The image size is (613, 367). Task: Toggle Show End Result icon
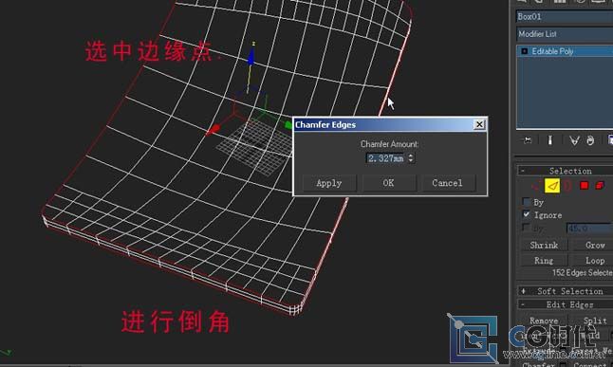[550, 140]
